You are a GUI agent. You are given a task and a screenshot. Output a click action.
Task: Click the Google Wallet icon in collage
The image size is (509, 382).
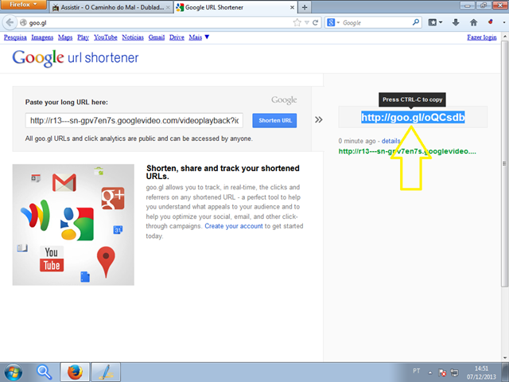click(x=36, y=215)
